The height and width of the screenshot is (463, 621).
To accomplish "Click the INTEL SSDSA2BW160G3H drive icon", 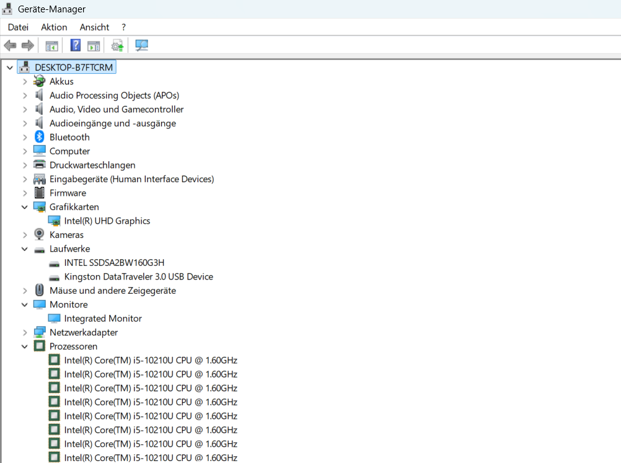I will pyautogui.click(x=55, y=263).
